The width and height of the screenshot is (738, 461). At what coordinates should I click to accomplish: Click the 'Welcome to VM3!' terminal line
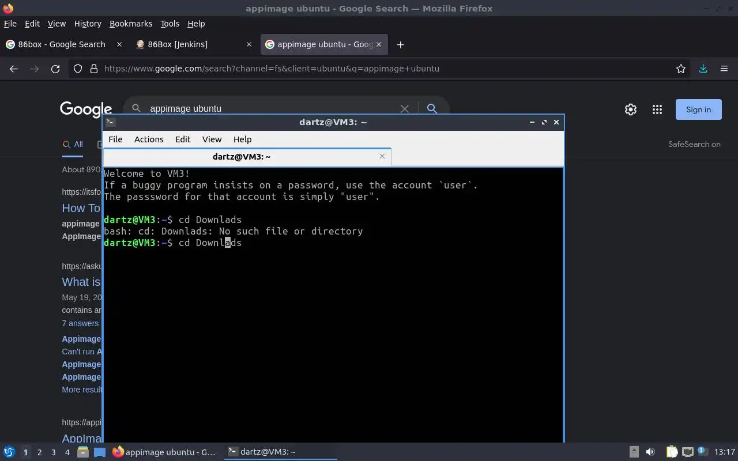click(147, 173)
